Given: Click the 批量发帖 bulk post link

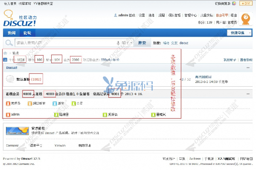Looking at the screenshot, I should point(207,15).
